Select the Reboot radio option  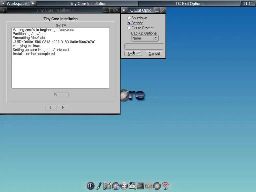[x=135, y=23]
